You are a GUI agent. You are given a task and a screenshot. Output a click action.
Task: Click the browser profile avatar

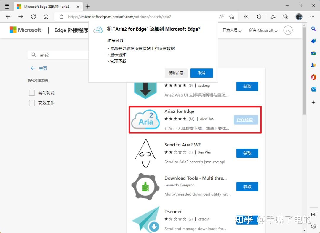[x=299, y=17]
